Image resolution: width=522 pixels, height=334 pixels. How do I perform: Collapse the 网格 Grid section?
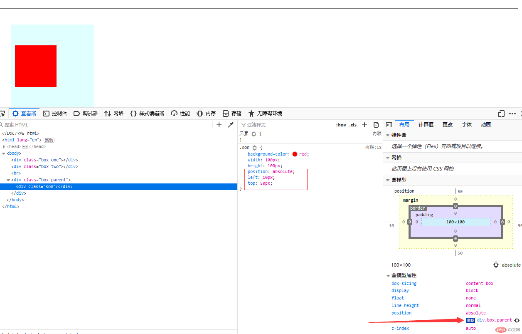pyautogui.click(x=388, y=158)
